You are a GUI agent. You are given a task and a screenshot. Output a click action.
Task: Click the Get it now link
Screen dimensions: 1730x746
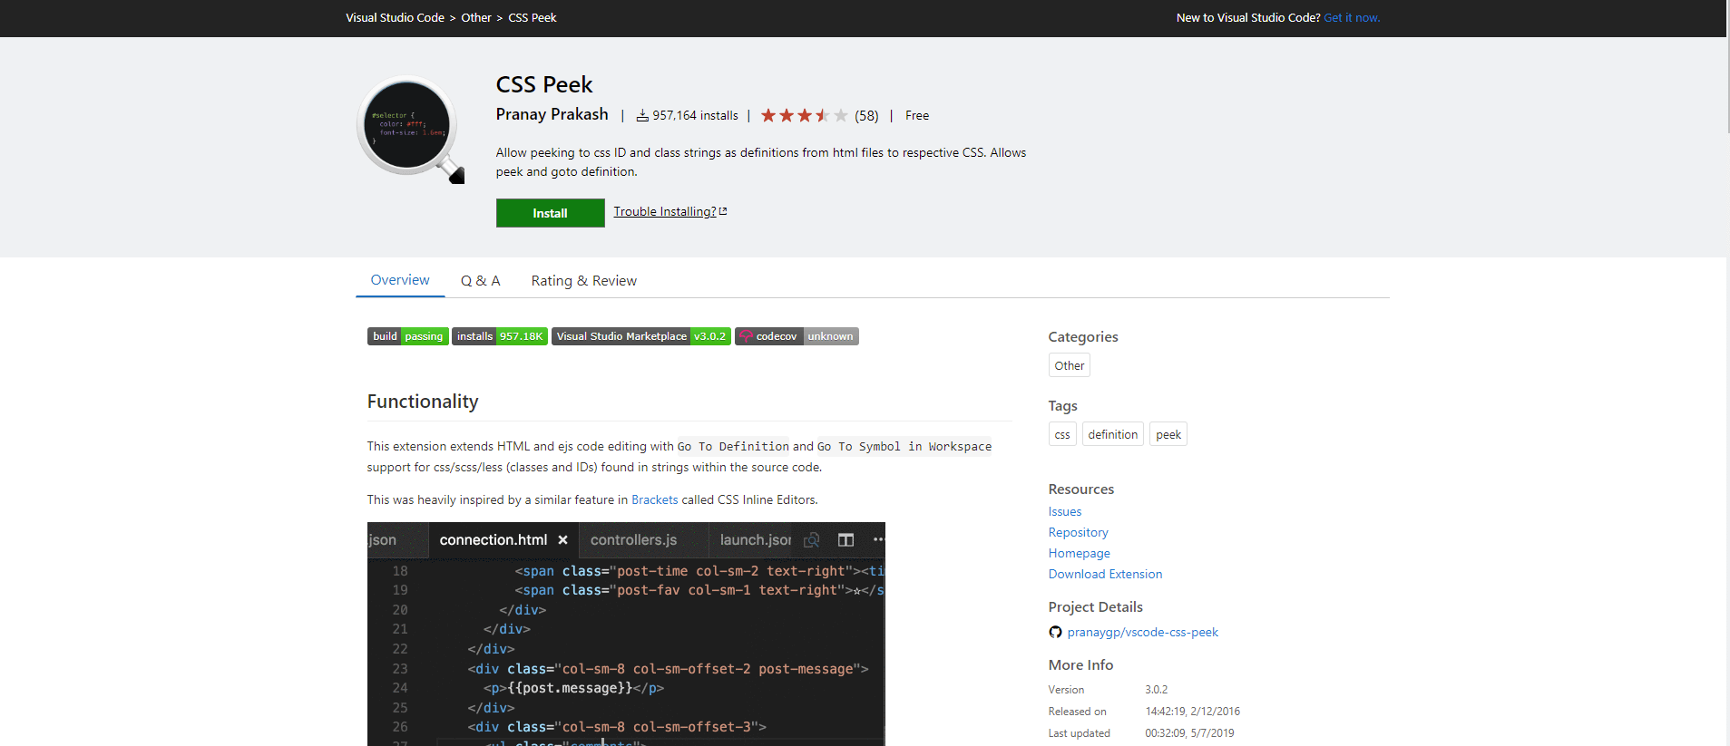click(1352, 17)
